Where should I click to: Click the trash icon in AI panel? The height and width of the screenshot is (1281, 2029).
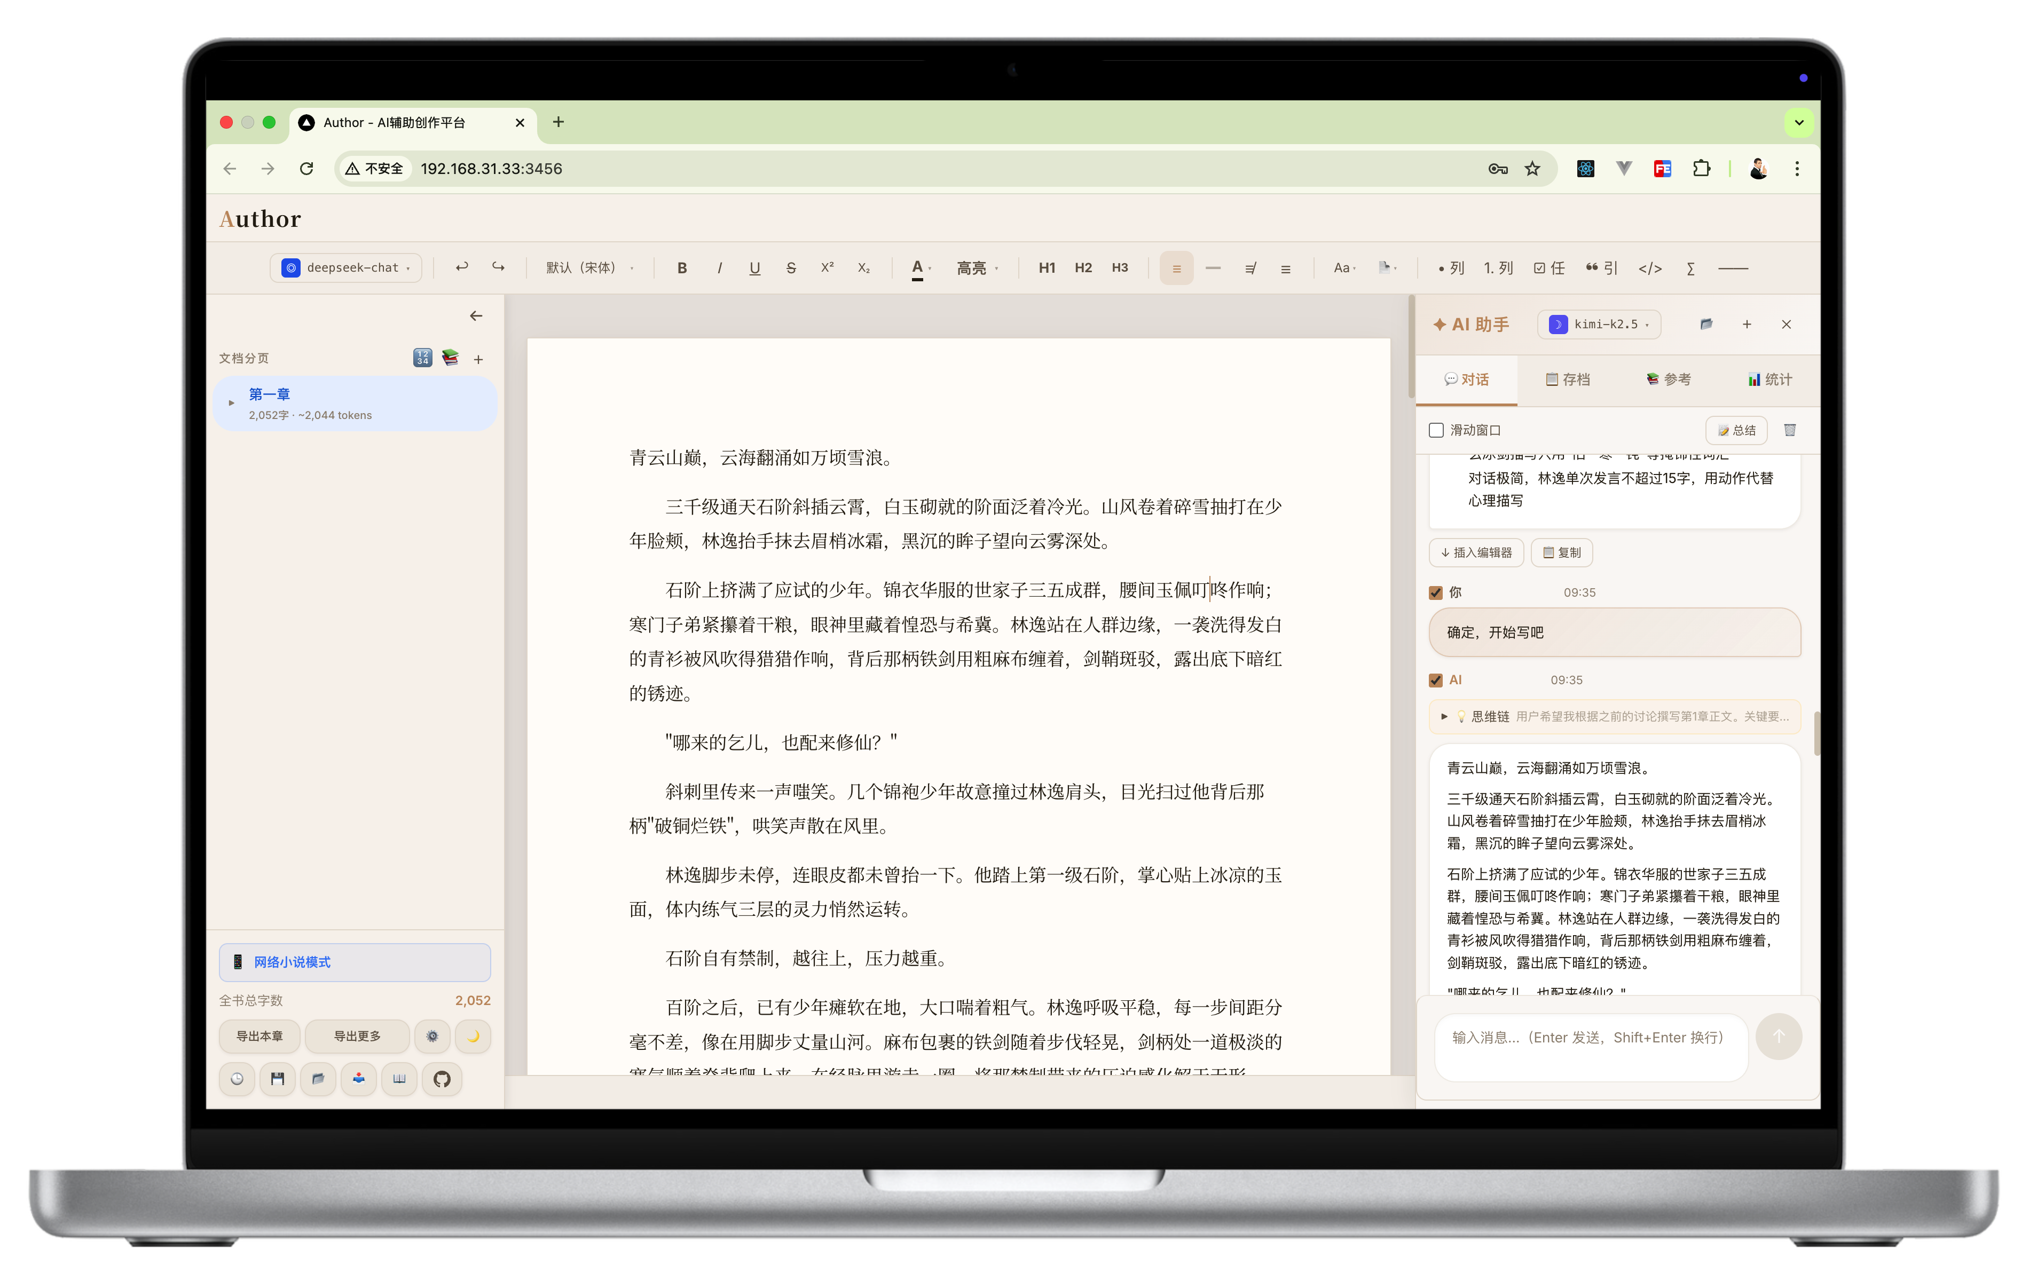(x=1790, y=430)
